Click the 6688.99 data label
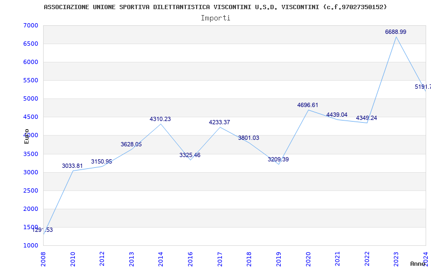This screenshot has height=269, width=431. pos(395,32)
